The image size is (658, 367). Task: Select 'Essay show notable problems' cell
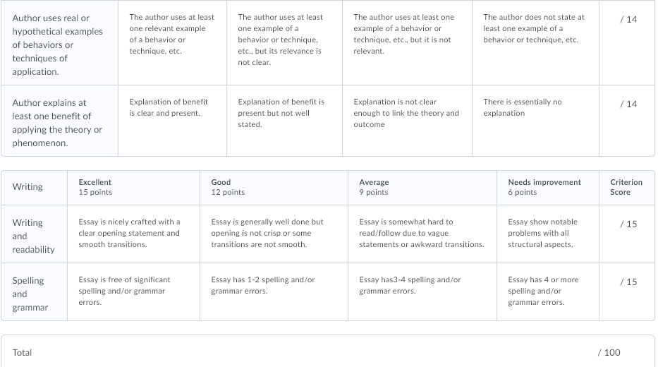point(548,234)
